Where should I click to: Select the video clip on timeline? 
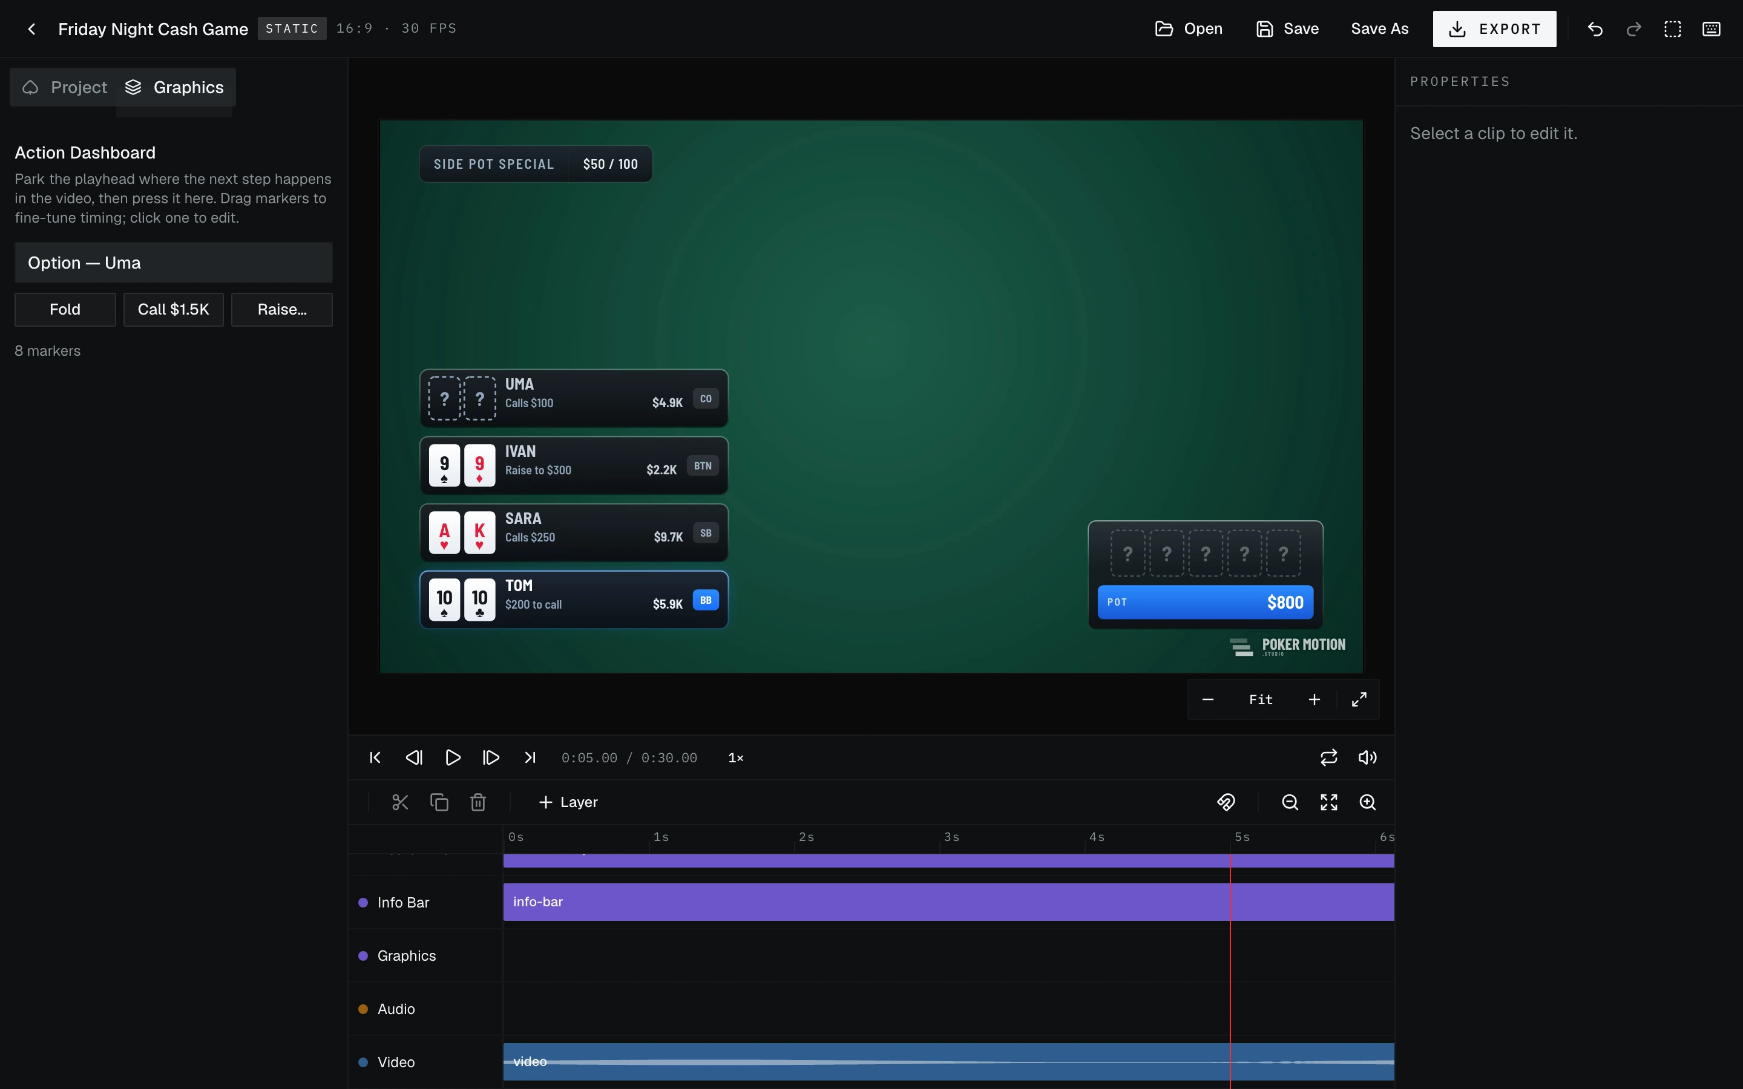pyautogui.click(x=948, y=1062)
